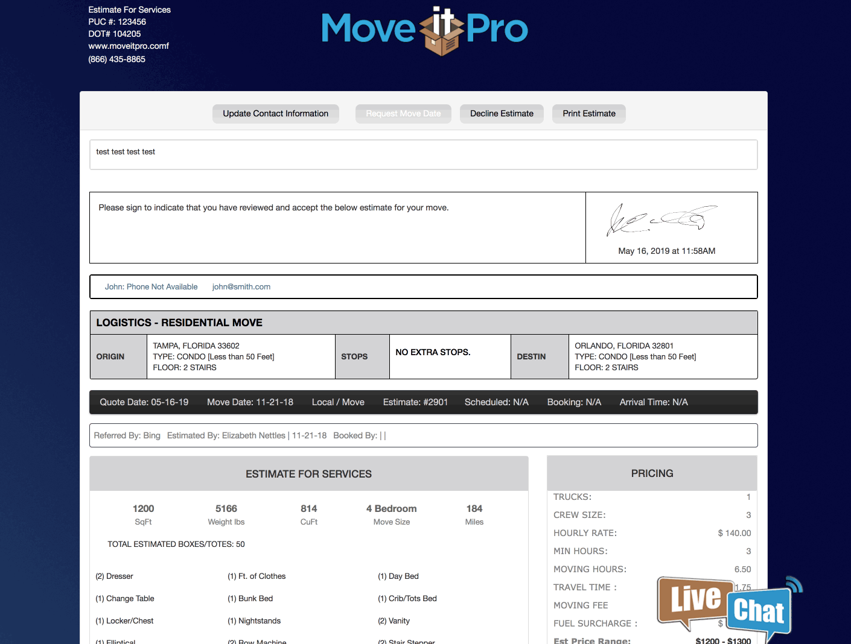This screenshot has height=644, width=851.
Task: Click '(1) Change Table' inventory item
Action: [x=125, y=599]
